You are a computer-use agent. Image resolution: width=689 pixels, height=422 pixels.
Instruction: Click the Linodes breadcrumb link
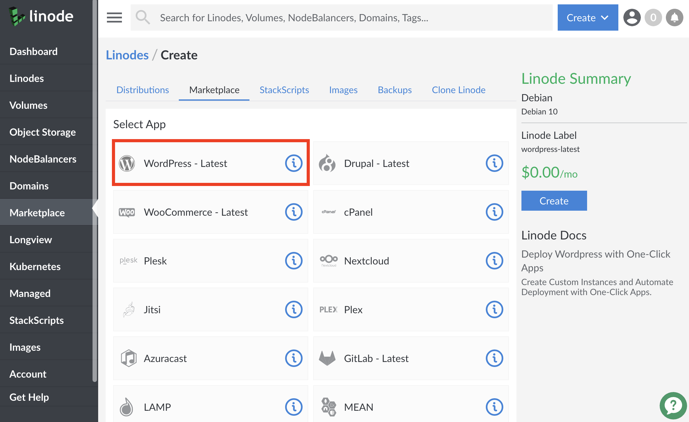point(127,55)
